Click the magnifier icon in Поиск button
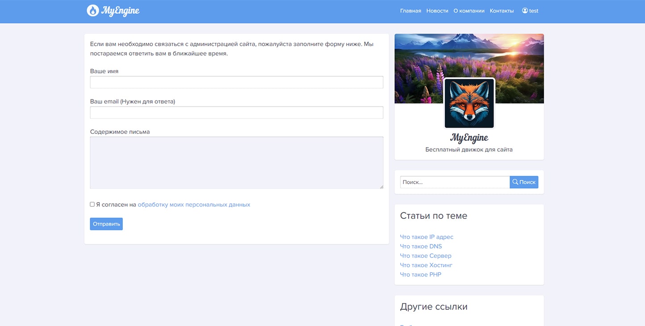This screenshot has height=326, width=645. (515, 182)
